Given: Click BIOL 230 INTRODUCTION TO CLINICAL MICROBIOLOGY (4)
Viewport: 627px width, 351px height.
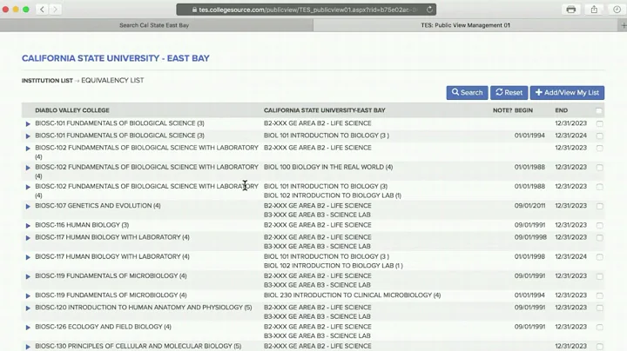Looking at the screenshot, I should pos(353,295).
